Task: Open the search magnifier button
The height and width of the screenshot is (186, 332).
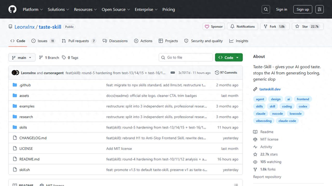Action: [x=266, y=9]
